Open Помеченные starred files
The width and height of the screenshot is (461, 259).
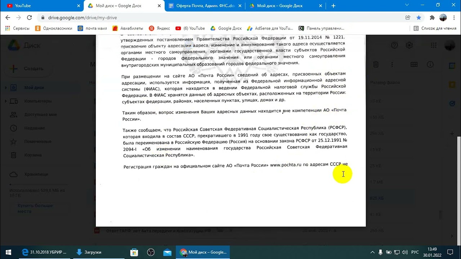click(x=37, y=141)
